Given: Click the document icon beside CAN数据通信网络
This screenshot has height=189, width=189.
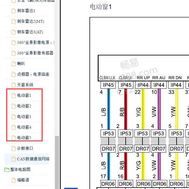Looking at the screenshot, I should (14, 159).
